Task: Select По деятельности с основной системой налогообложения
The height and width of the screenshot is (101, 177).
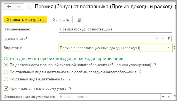Action: (6, 65)
